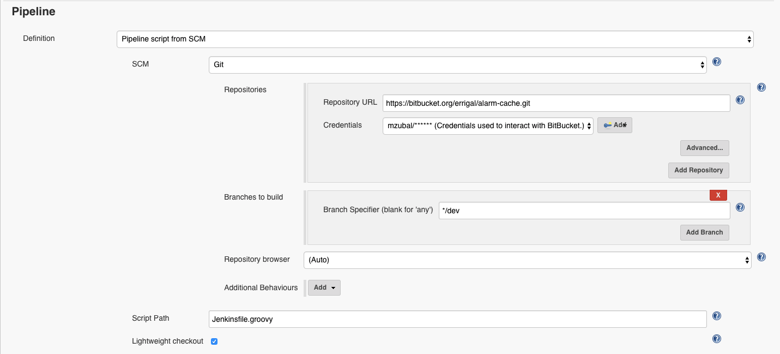Screen dimensions: 780x354
Task: Open help for Repositories section
Action: (761, 87)
